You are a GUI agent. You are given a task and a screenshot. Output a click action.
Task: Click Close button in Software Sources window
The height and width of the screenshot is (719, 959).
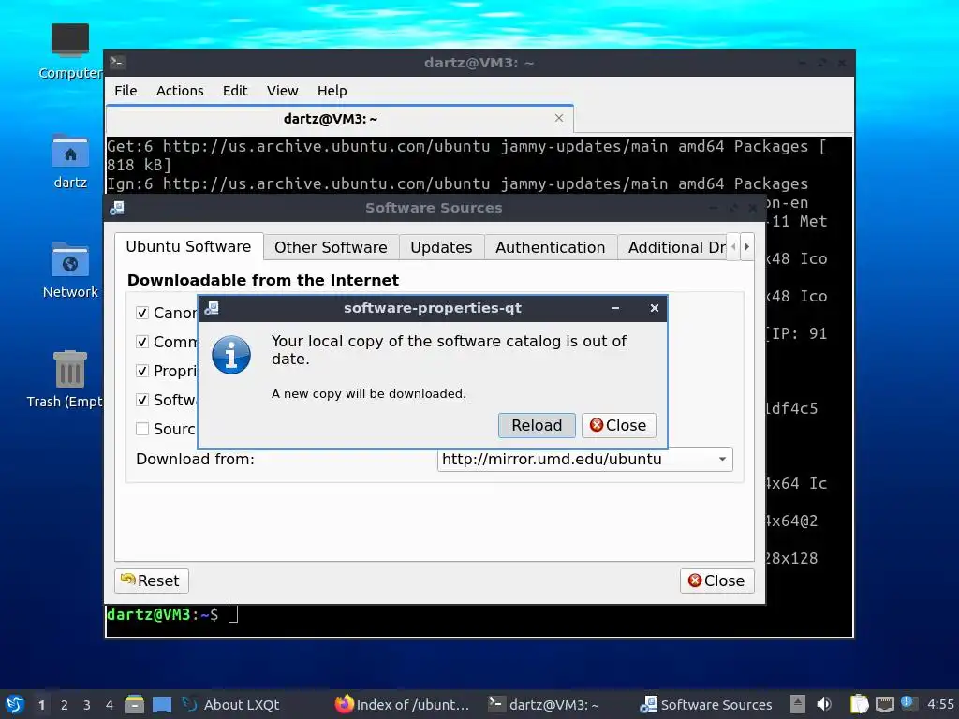point(716,580)
